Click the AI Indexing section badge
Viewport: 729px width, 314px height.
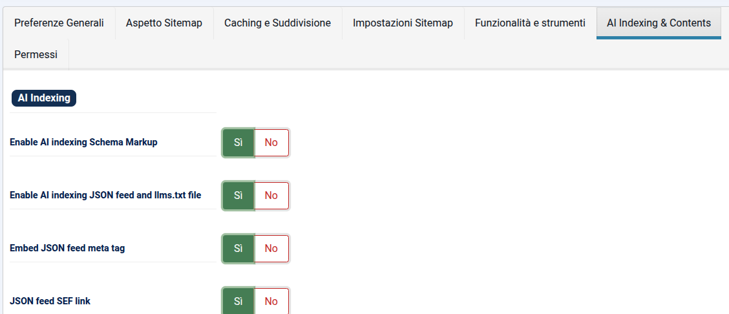[44, 98]
